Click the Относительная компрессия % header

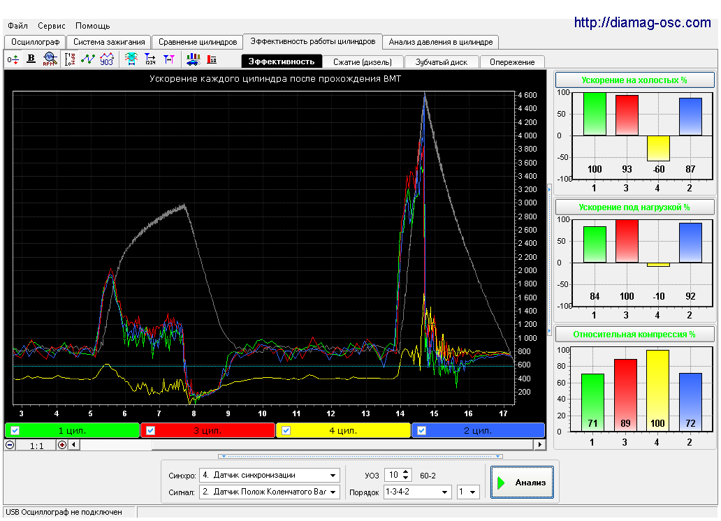point(634,335)
